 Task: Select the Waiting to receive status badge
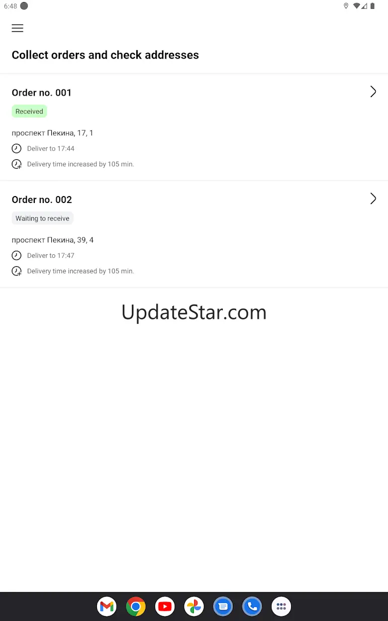click(42, 218)
